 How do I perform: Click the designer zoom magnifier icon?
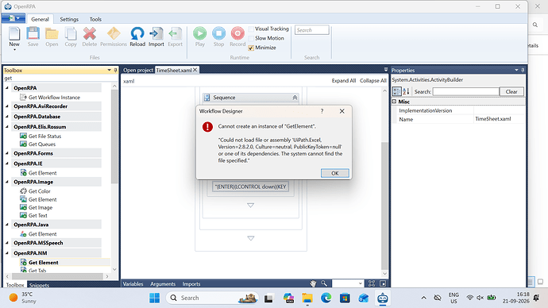pyautogui.click(x=324, y=283)
